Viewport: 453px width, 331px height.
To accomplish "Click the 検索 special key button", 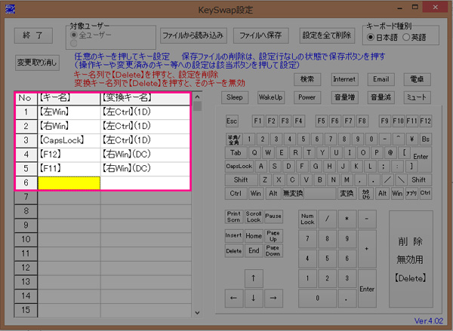I will [307, 79].
